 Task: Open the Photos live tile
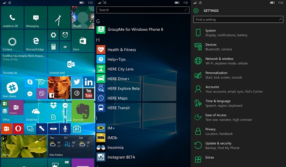pyautogui.click(x=24, y=146)
